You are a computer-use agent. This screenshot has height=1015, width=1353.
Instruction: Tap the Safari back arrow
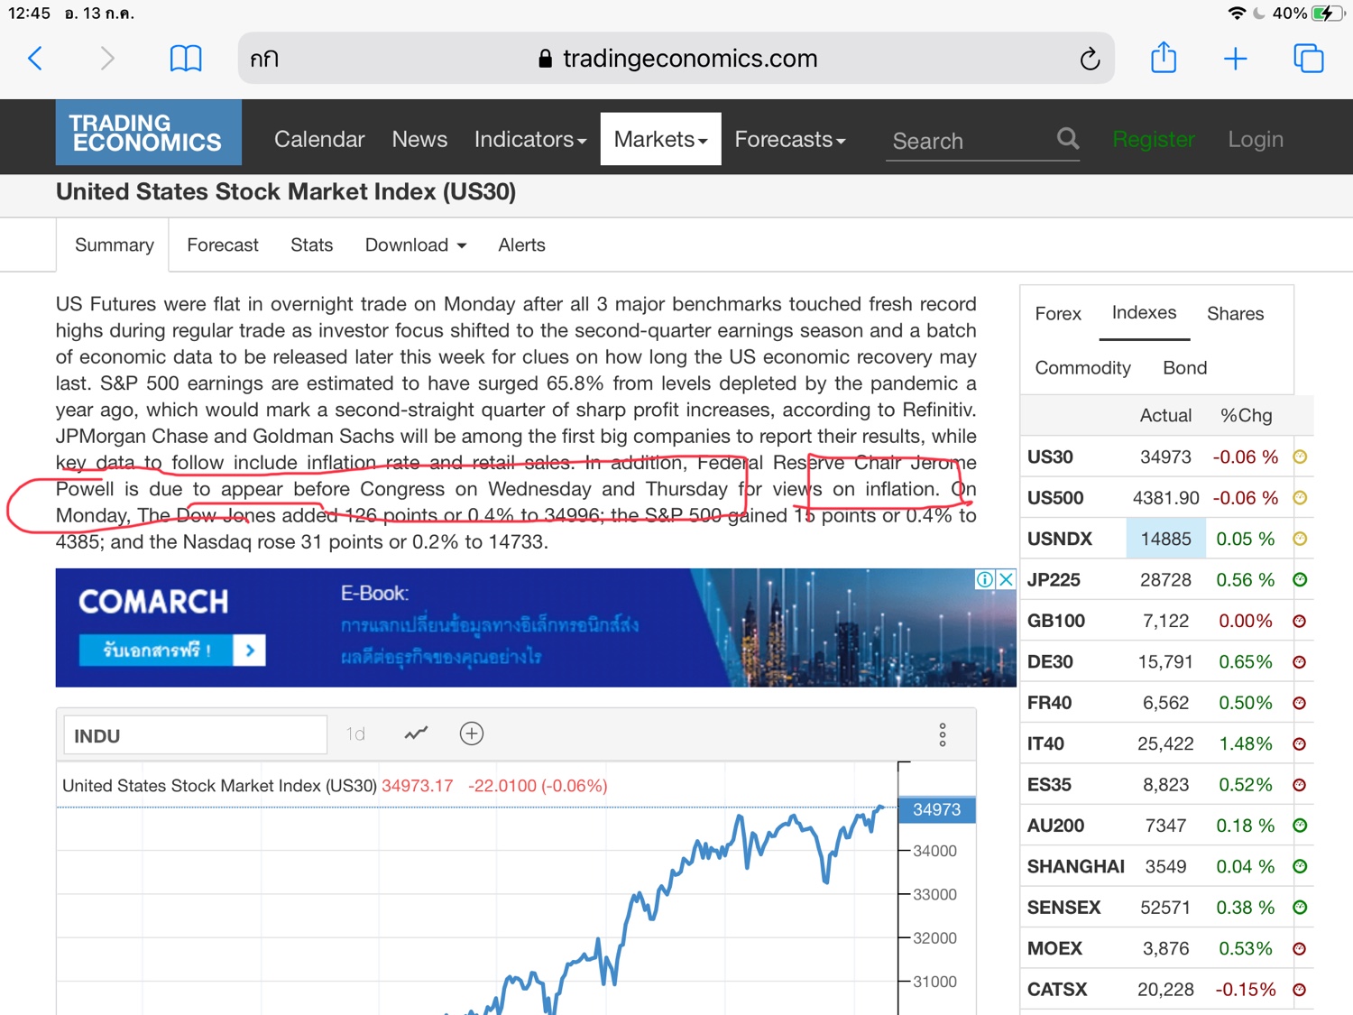click(35, 59)
